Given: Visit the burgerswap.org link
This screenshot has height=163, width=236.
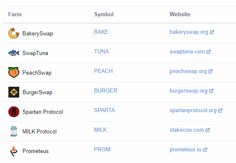Looking at the screenshot, I should [189, 91].
